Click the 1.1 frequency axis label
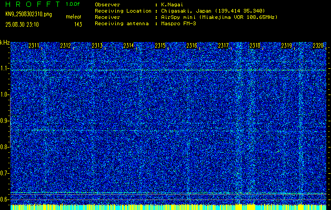This screenshot has height=210, width=331. 4,68
